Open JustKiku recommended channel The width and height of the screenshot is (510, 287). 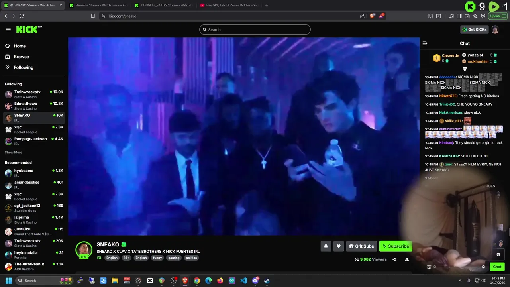pyautogui.click(x=34, y=231)
